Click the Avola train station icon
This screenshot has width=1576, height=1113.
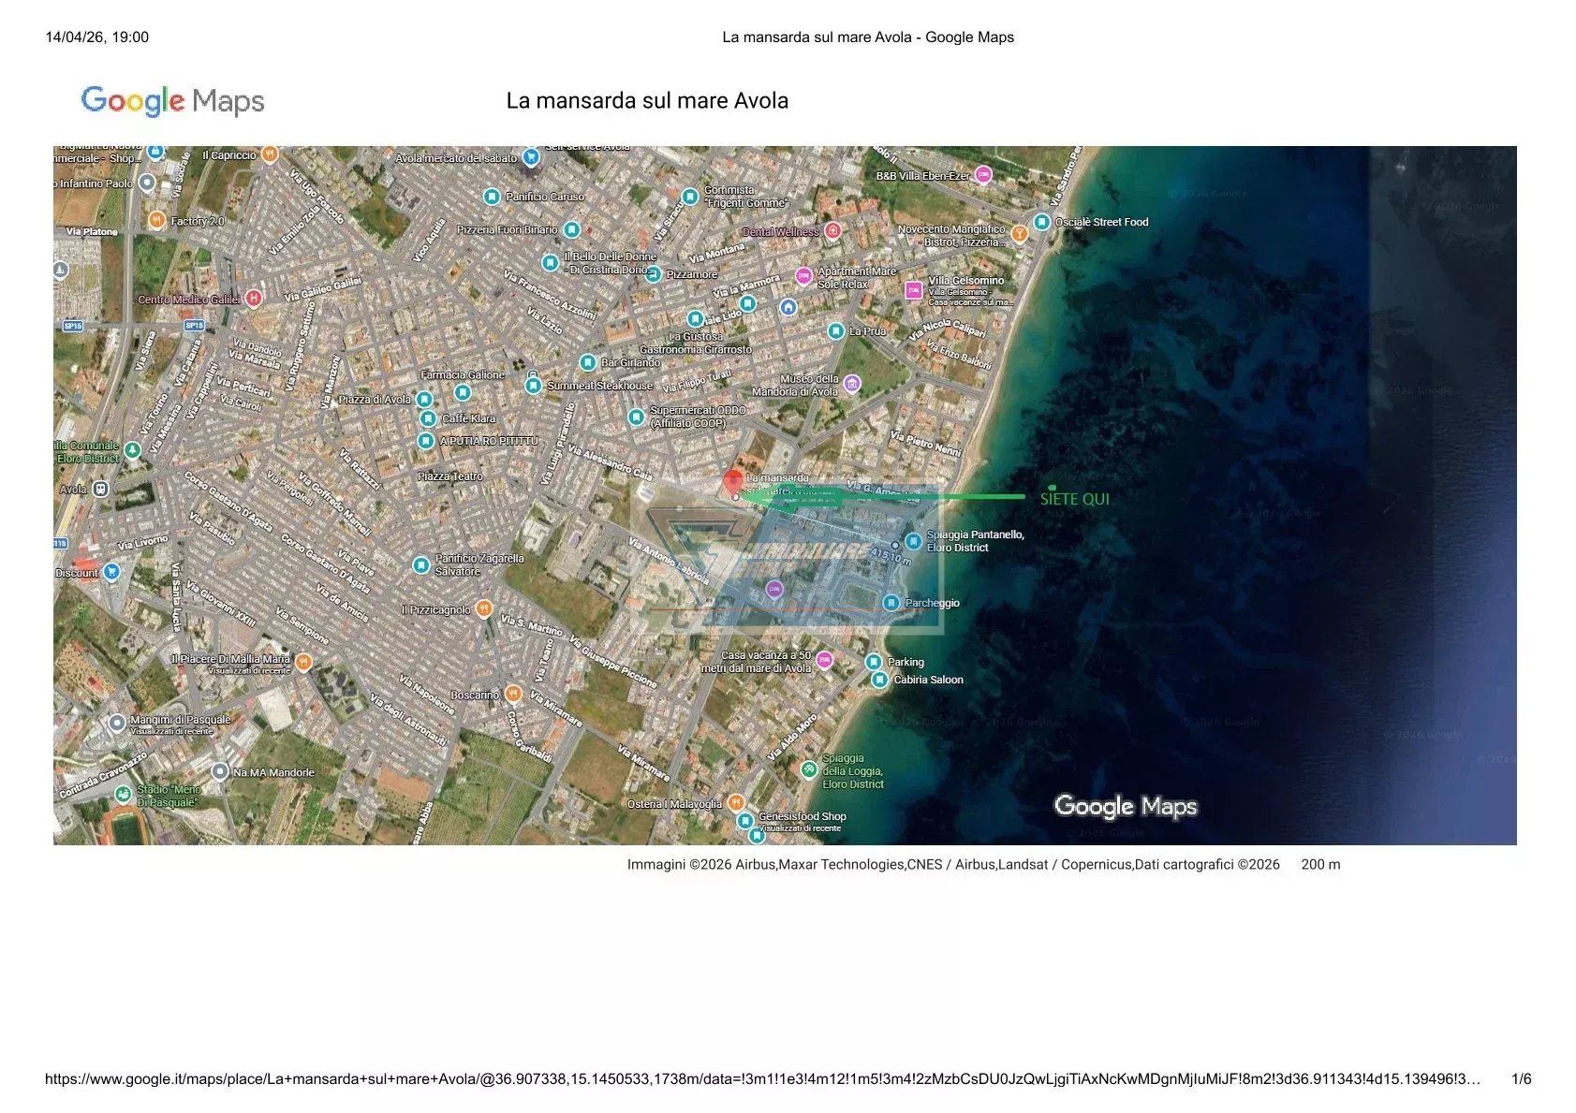(100, 489)
